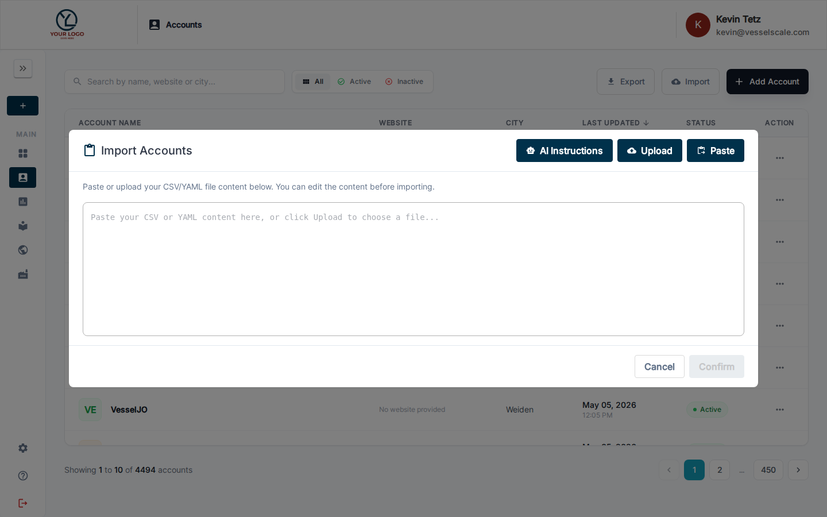This screenshot has height=517, width=827.
Task: Go to previous page with left chevron
Action: pos(669,470)
